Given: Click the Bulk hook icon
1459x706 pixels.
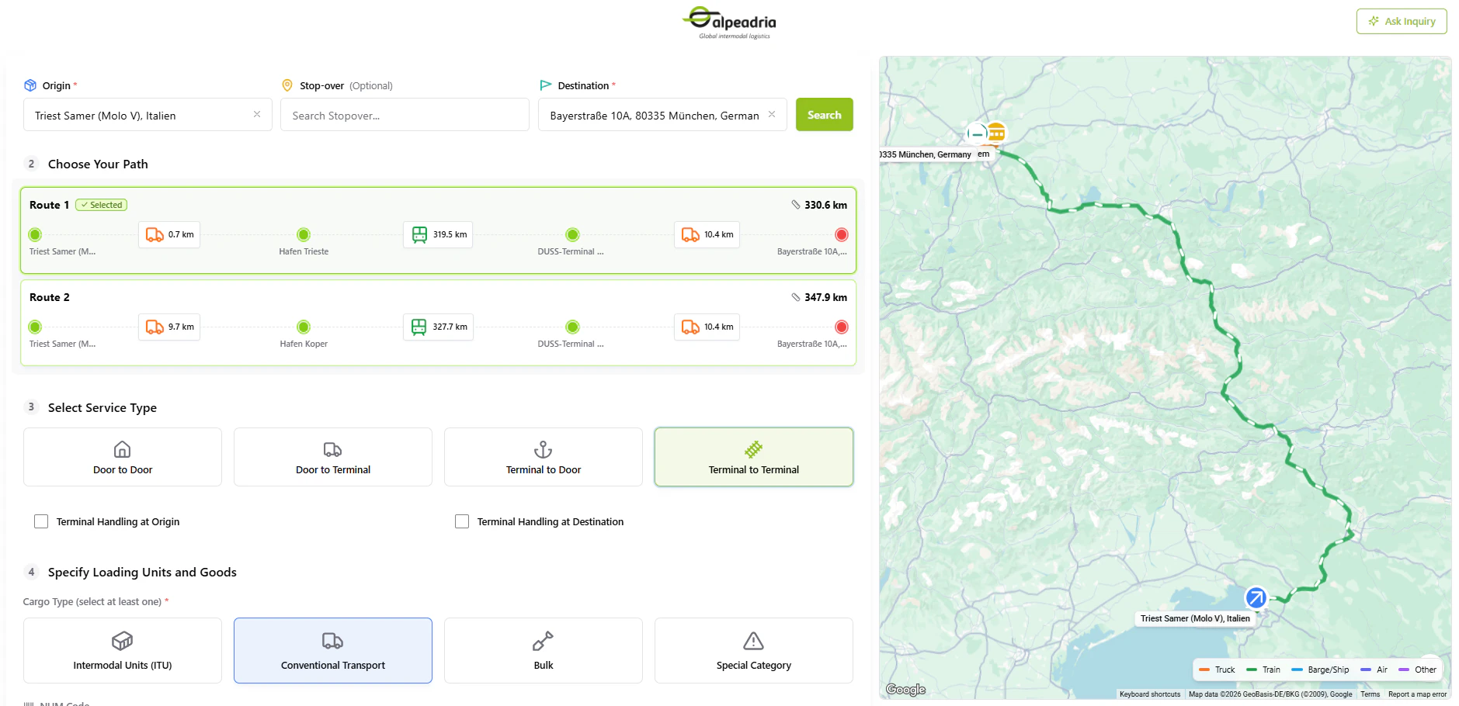Looking at the screenshot, I should [x=543, y=641].
